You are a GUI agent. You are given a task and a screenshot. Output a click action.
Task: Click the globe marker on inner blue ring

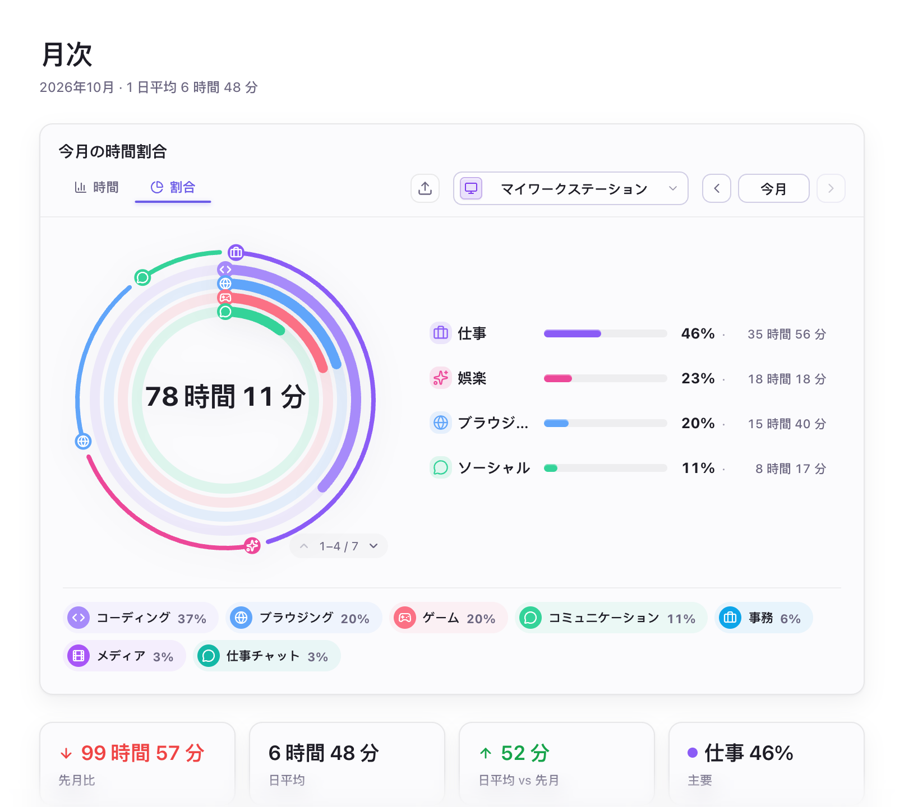click(225, 284)
